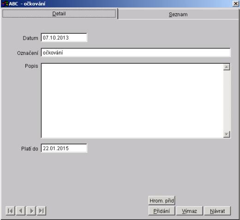Image resolution: width=240 pixels, height=220 pixels.
Task: Switch to the Detail tab
Action: 59,14
